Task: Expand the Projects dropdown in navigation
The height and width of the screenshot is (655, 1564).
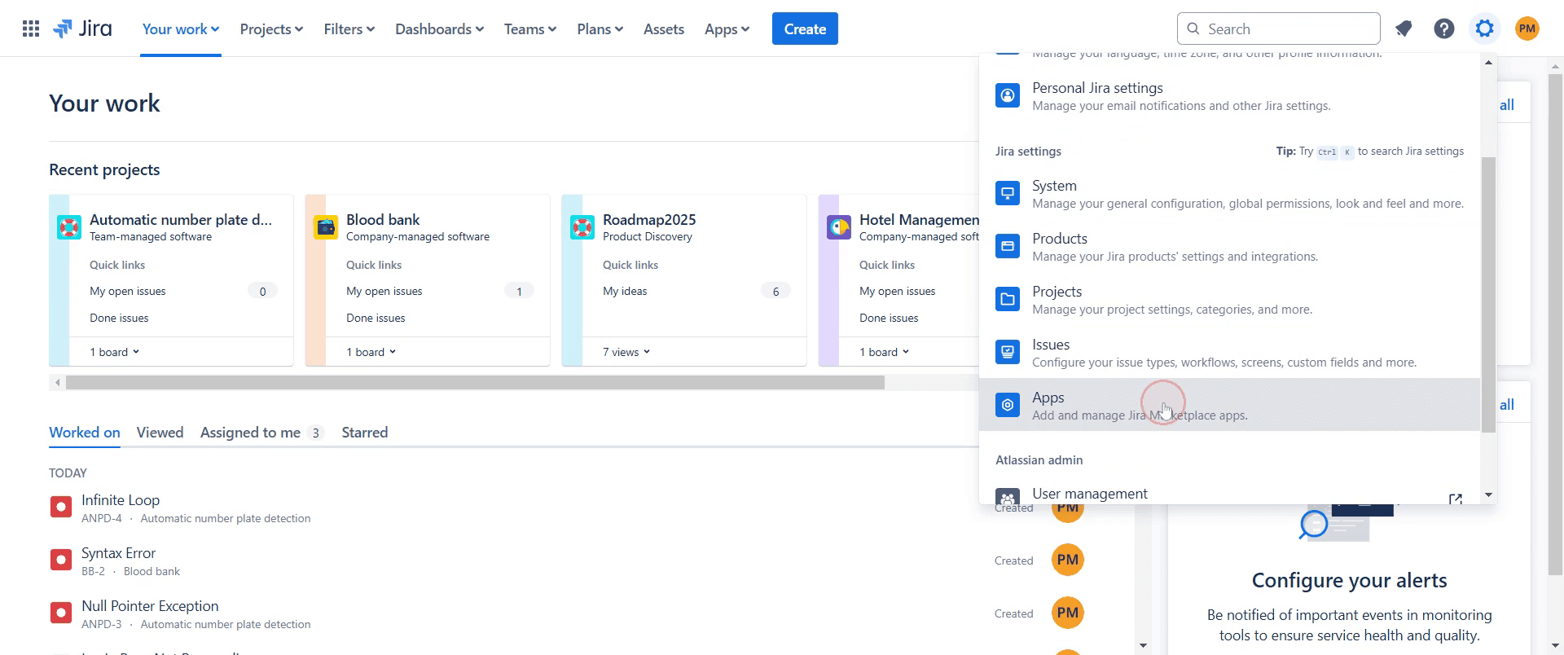Action: (x=271, y=29)
